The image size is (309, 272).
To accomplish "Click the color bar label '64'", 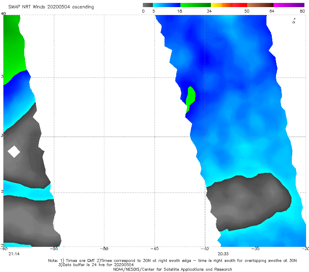I will [272, 11].
